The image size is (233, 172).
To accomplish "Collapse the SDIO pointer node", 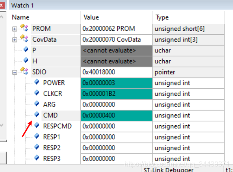I will click(15, 72).
